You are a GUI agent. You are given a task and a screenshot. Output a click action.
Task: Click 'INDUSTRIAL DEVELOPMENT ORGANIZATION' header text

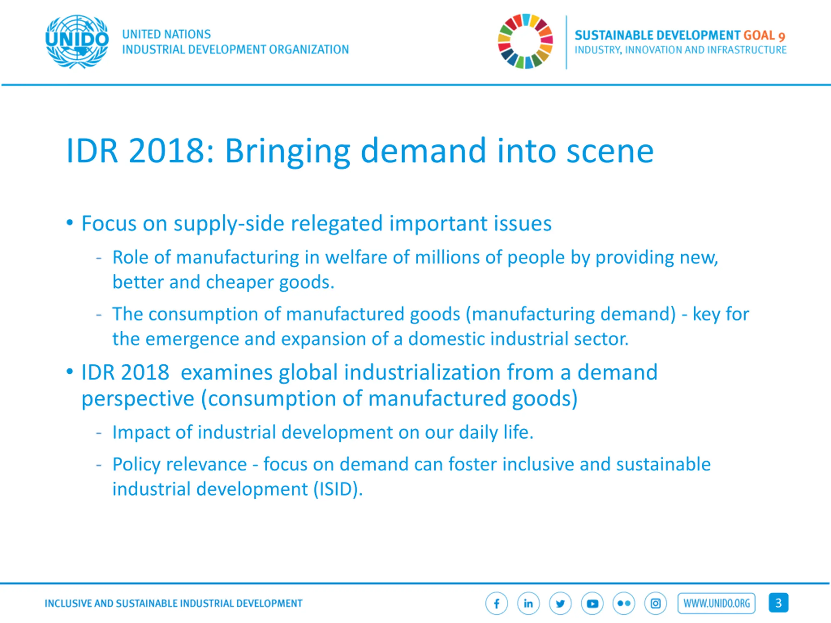(x=236, y=50)
